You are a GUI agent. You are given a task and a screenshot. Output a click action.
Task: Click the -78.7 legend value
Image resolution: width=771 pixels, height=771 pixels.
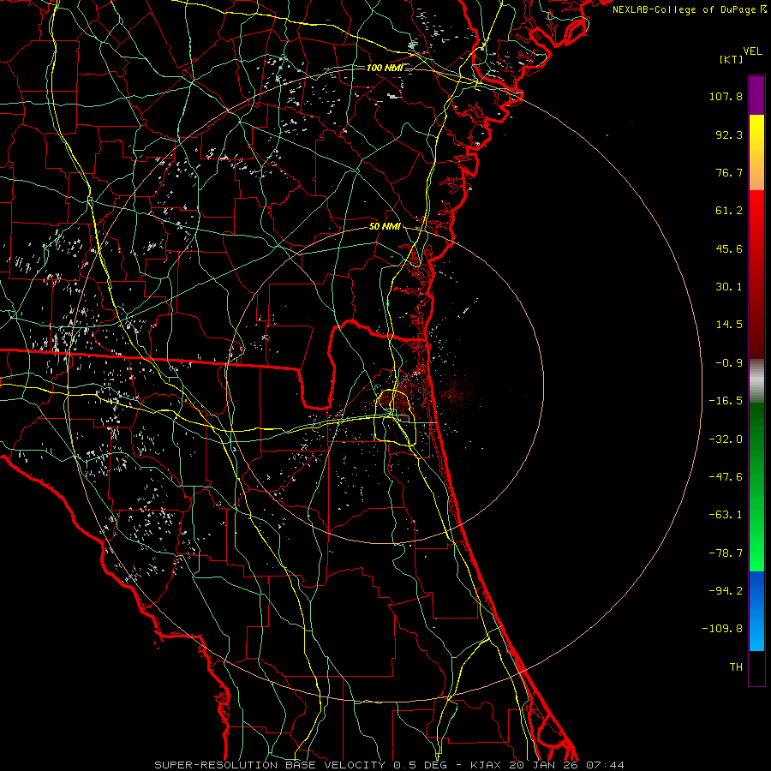pos(726,553)
